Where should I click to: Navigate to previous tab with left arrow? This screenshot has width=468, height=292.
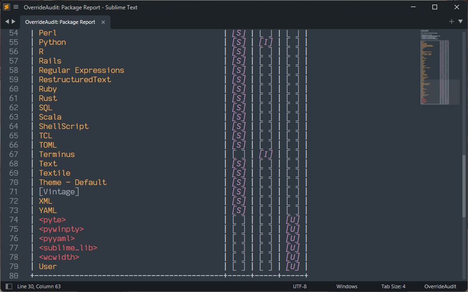[x=7, y=22]
